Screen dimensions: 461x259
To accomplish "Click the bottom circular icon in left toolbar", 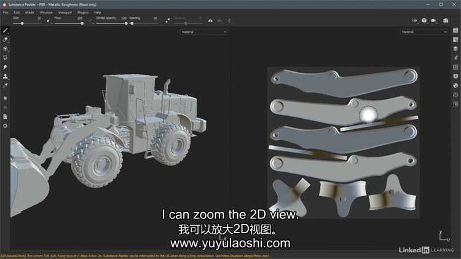I will tap(6, 126).
